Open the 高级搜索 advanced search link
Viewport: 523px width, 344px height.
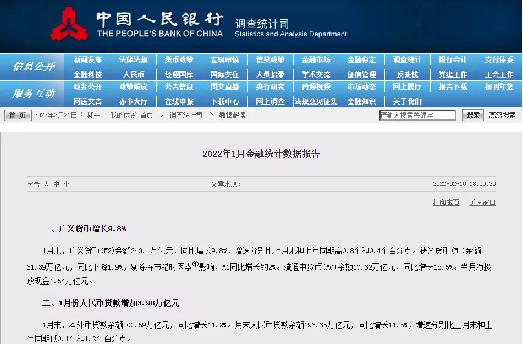click(502, 116)
